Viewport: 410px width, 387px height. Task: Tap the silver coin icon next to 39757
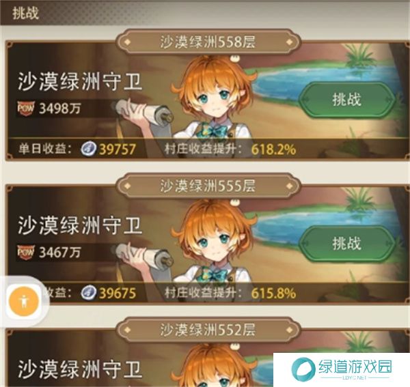click(x=89, y=149)
